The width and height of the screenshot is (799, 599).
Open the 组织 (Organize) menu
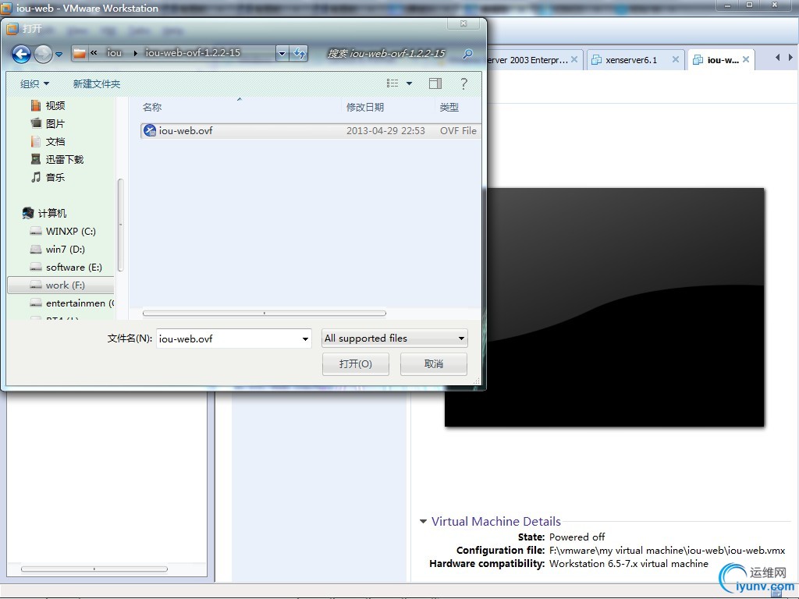click(x=34, y=83)
